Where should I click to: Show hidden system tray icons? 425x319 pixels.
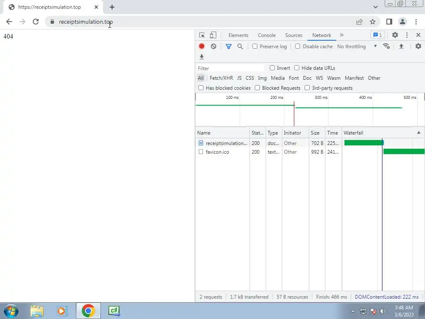pos(353,311)
